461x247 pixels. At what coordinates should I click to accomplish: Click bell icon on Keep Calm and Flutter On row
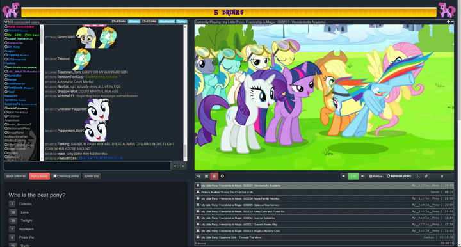tap(198, 211)
